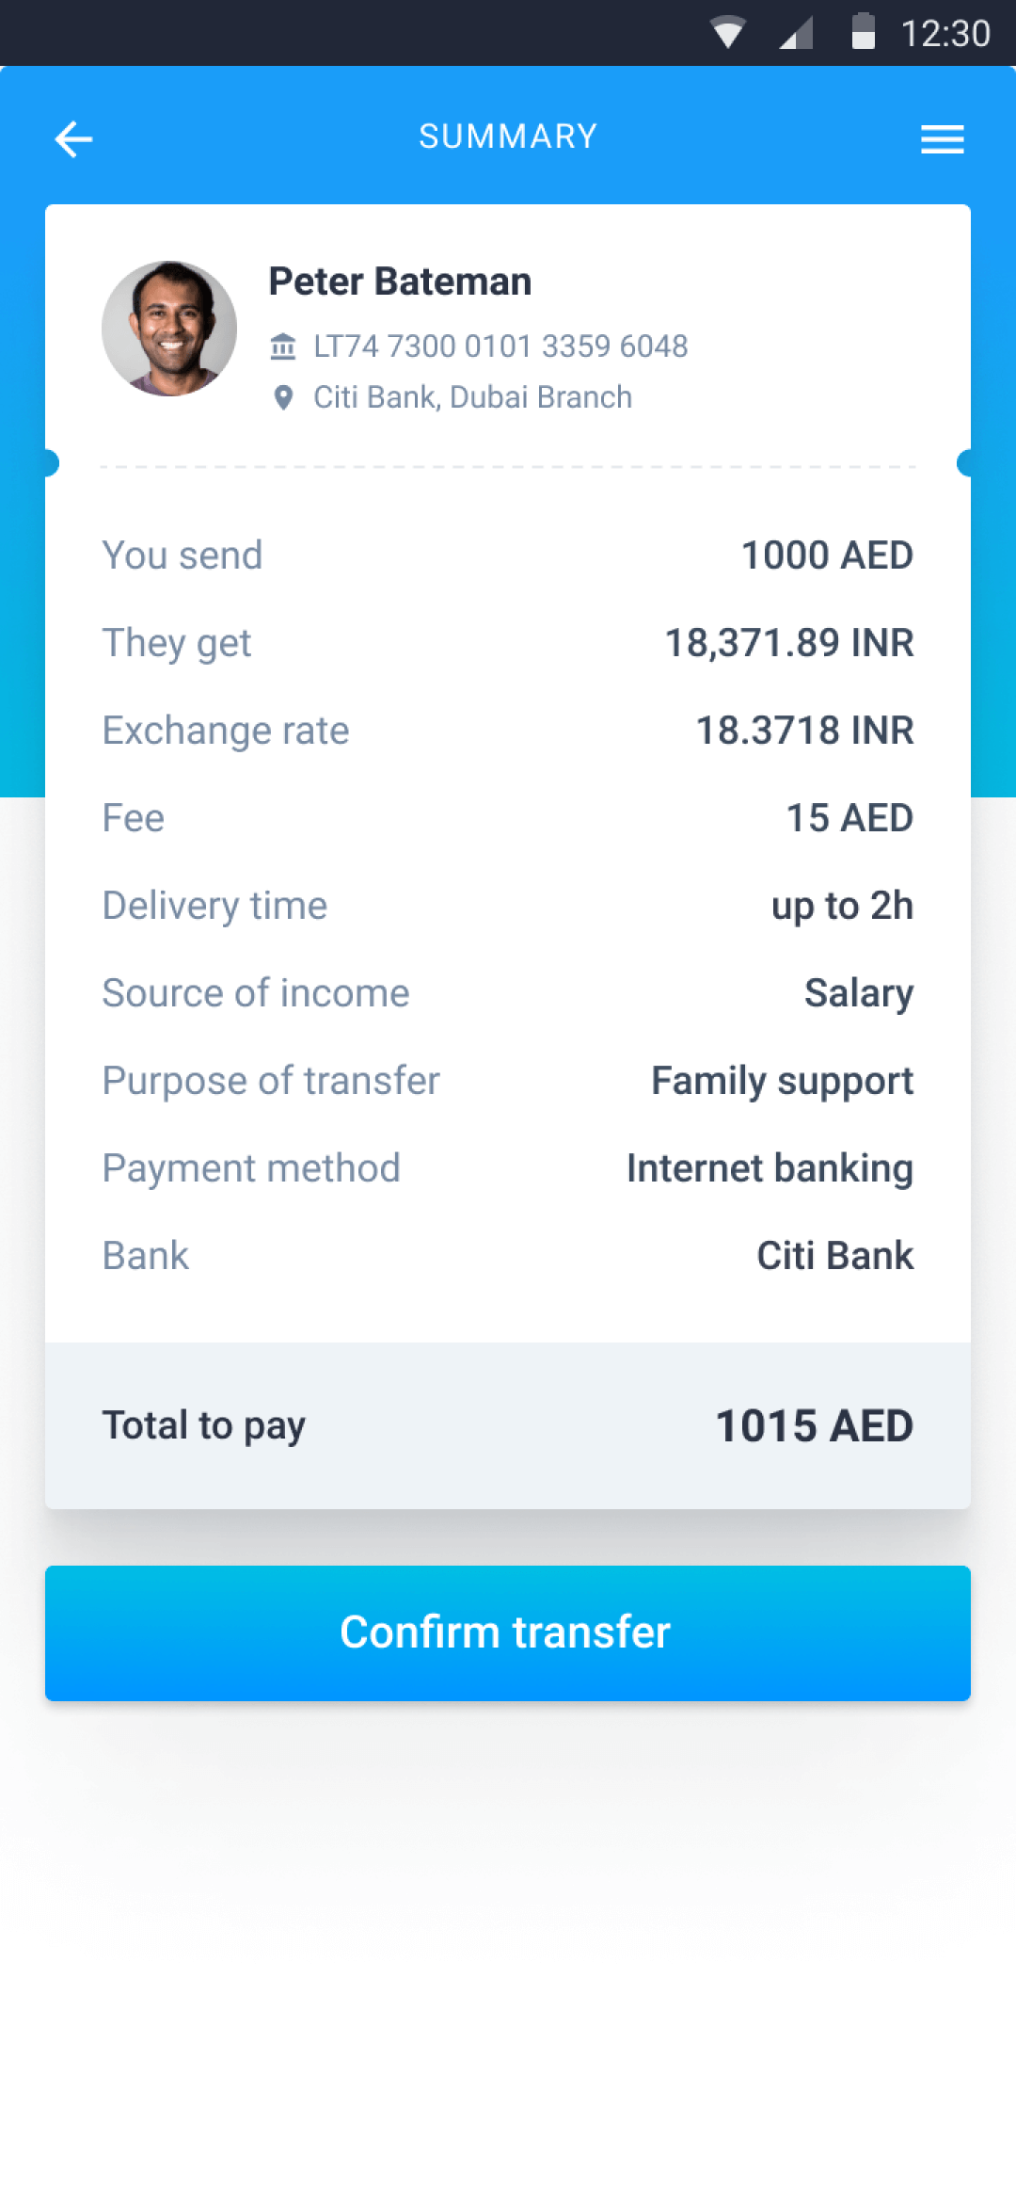The image size is (1016, 2203).
Task: Click the bank building icon
Action: tap(283, 346)
